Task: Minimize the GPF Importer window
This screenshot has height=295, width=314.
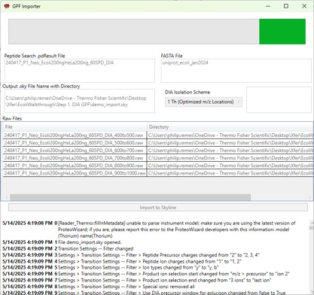Action: (x=268, y=6)
